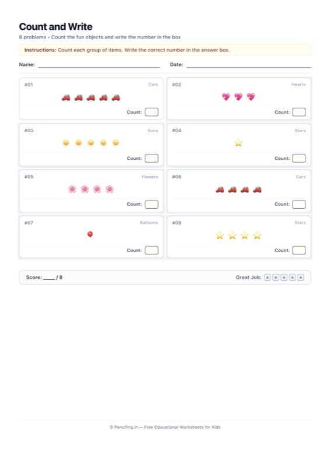Viewport: 330px width, 468px height.
Task: Click the first red car in problem #01
Action: [66, 98]
